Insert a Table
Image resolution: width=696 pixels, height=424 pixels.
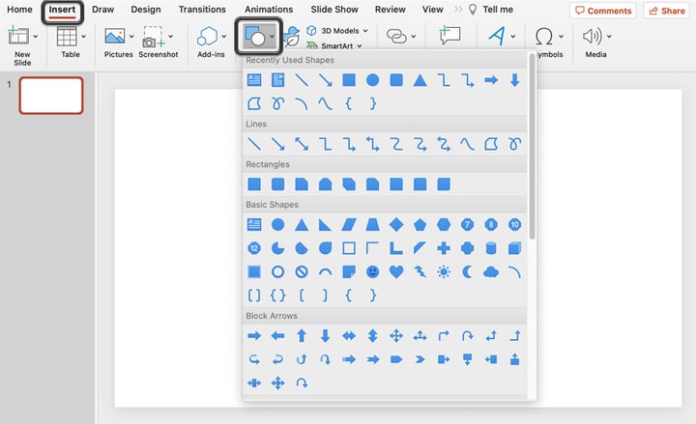point(67,37)
